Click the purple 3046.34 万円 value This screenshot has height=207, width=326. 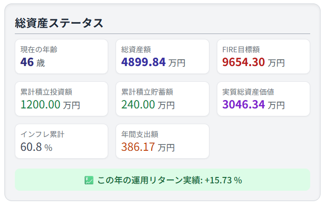tap(253, 104)
